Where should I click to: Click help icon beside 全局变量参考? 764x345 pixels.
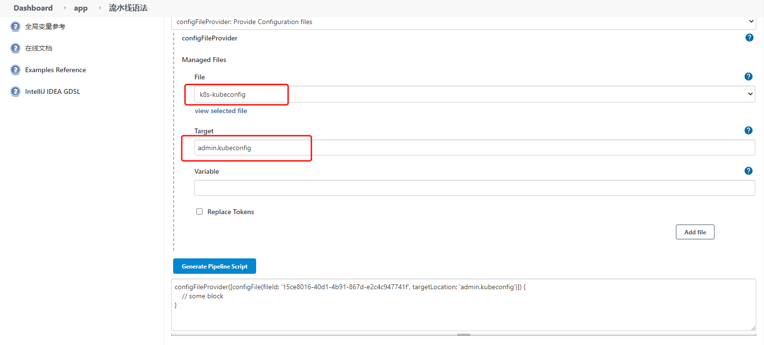tap(15, 26)
